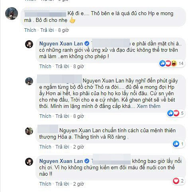Image resolution: width=194 pixels, height=192 pixels.
Task: Reply to the 'Thẳng tính và Rõ ràng' comment
Action: tap(62, 147)
